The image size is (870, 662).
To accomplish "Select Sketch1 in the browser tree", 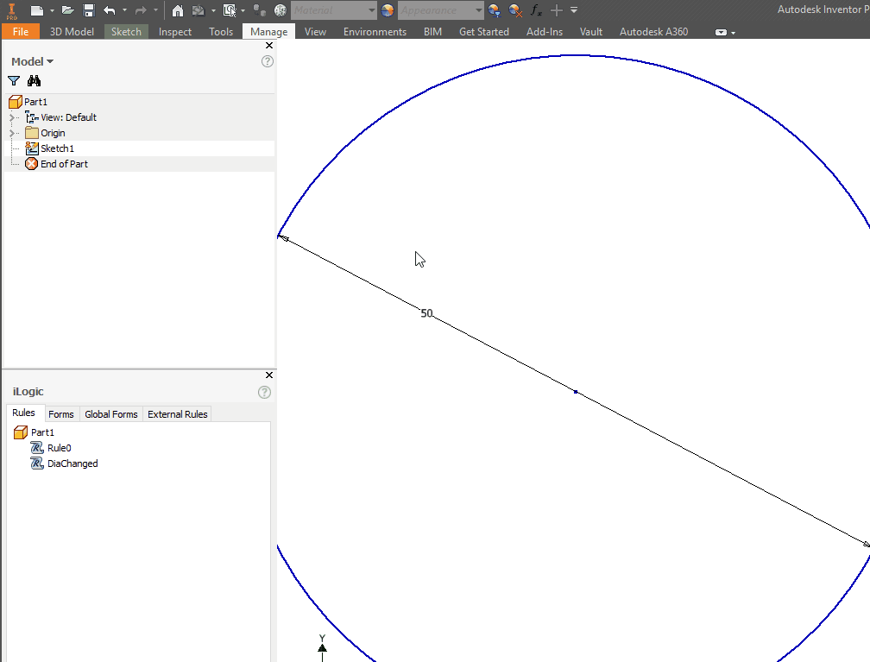I will point(56,148).
